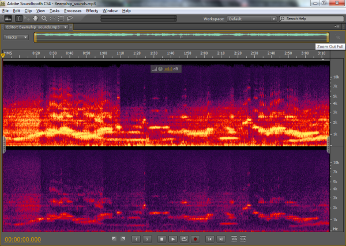Go to the next marker
Image resolution: width=346 pixels, height=246 pixels.
pos(148,239)
